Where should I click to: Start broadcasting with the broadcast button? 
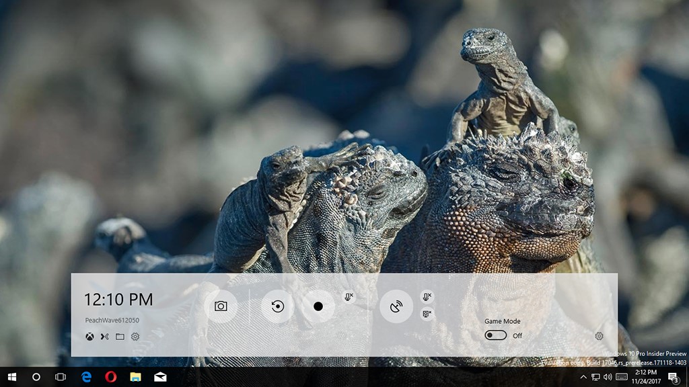point(396,306)
